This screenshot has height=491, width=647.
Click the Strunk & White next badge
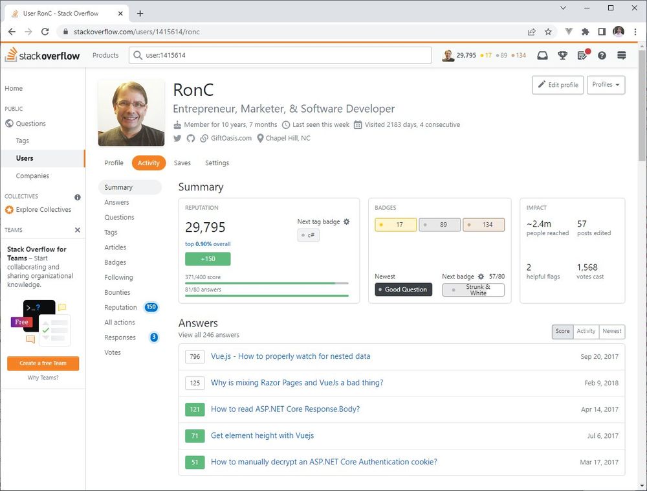click(474, 290)
